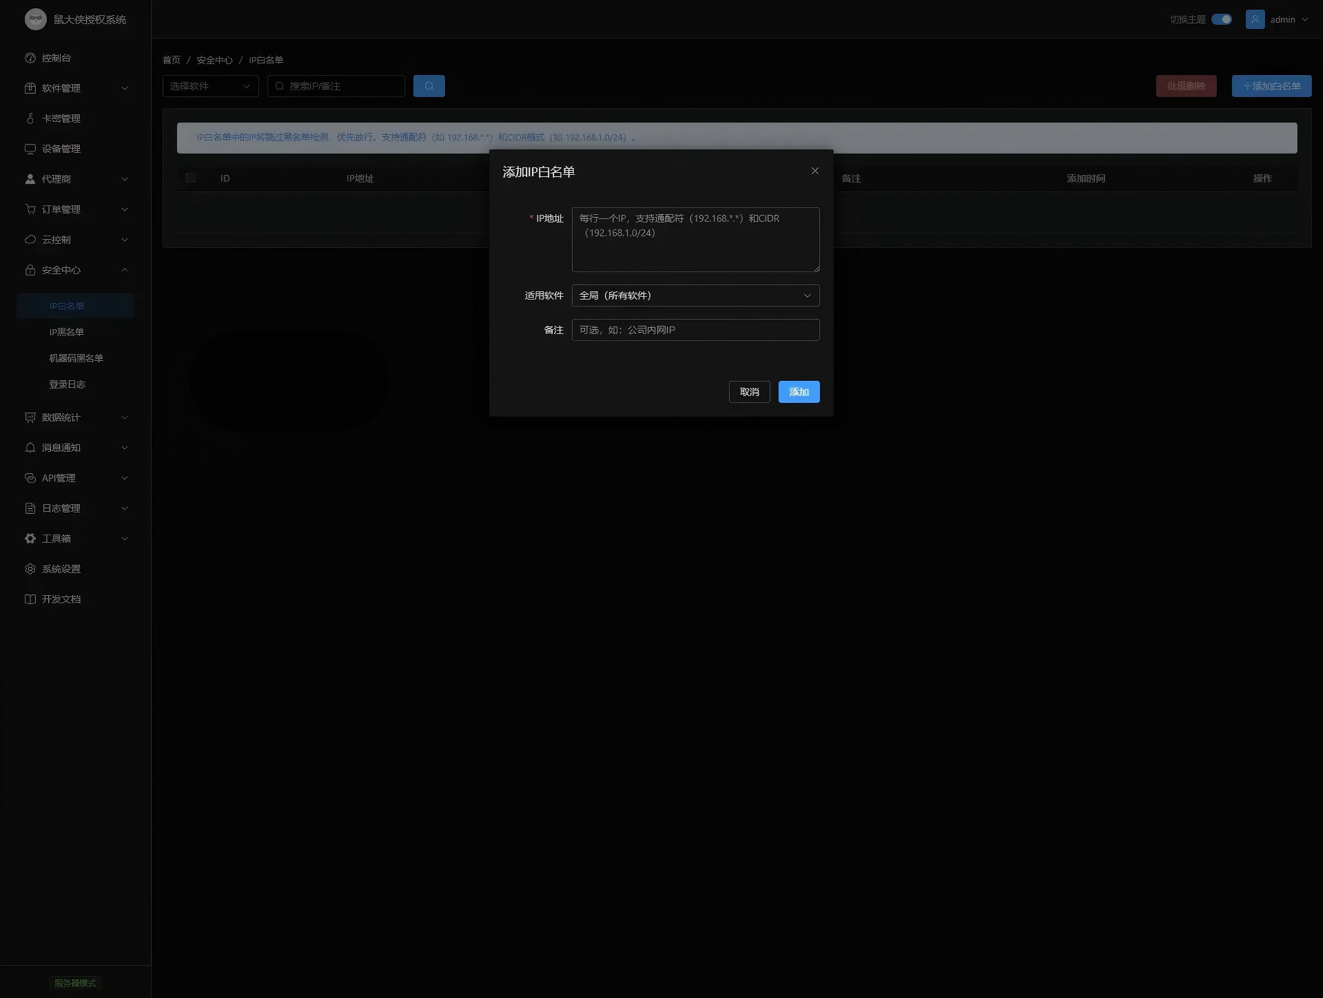Image resolution: width=1323 pixels, height=998 pixels.
Task: Check the select-all checkbox in table header
Action: click(x=191, y=178)
